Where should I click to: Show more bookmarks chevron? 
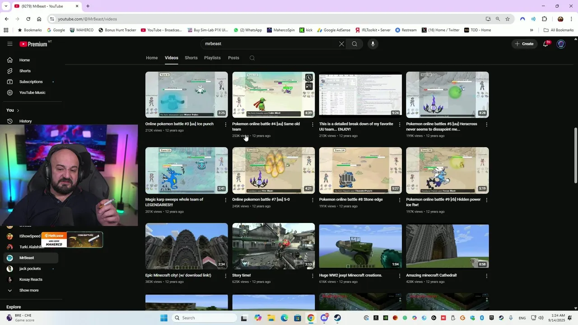(x=531, y=30)
